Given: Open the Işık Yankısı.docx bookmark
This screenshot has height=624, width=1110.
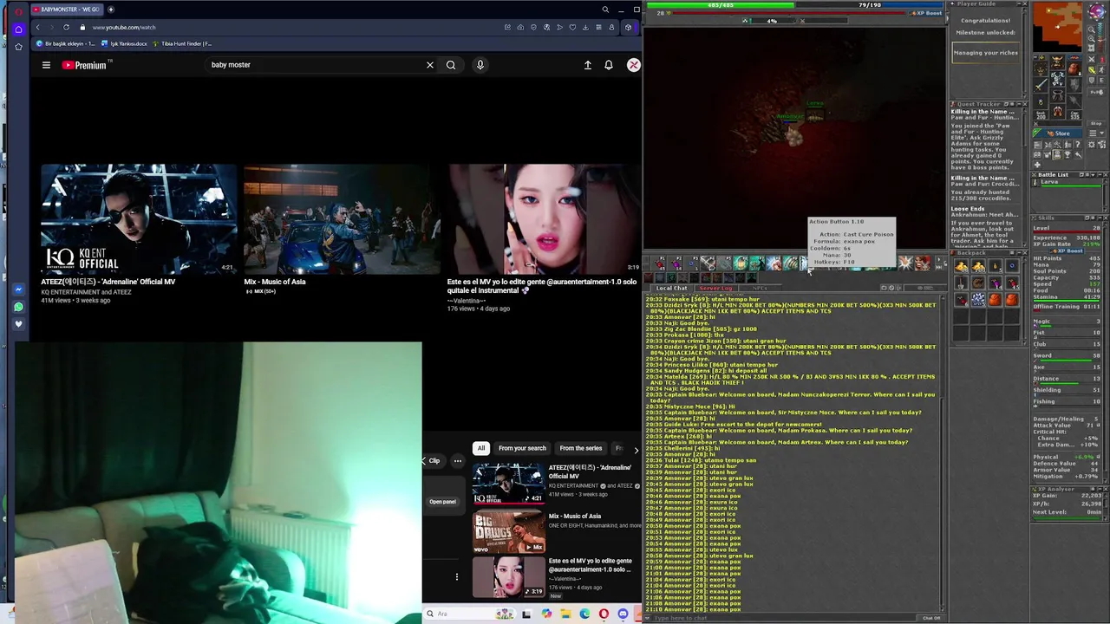Looking at the screenshot, I should (124, 43).
